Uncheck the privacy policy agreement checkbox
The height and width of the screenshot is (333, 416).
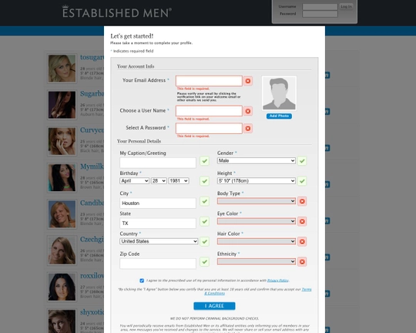[142, 281]
